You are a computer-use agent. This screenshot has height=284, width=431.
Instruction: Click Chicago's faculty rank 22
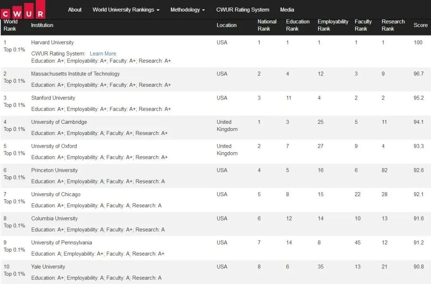[358, 194]
